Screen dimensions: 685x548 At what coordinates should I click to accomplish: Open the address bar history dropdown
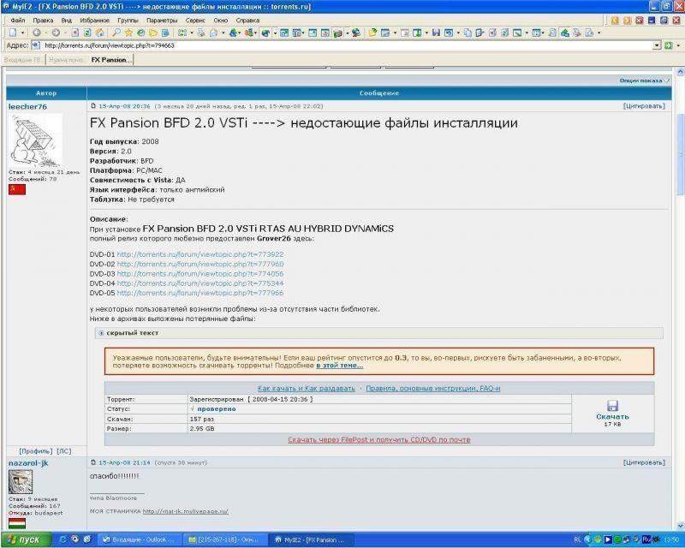pos(657,45)
